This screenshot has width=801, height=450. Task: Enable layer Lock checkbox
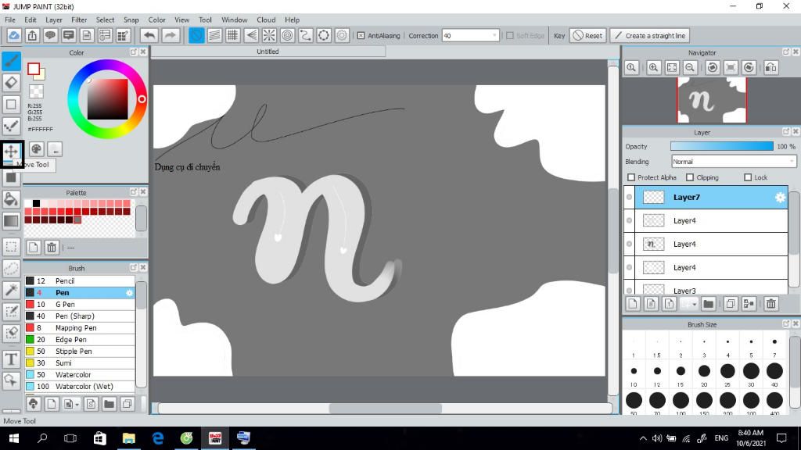coord(748,177)
